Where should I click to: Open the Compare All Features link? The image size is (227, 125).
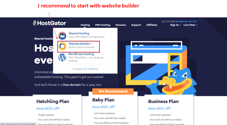coord(85,69)
